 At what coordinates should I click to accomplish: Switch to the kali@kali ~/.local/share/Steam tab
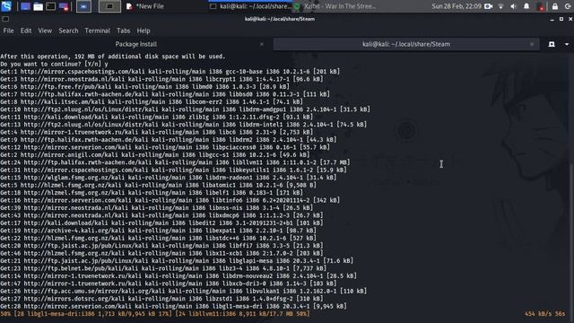click(x=406, y=44)
